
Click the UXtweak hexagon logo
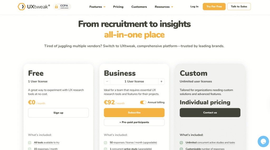[22, 7]
